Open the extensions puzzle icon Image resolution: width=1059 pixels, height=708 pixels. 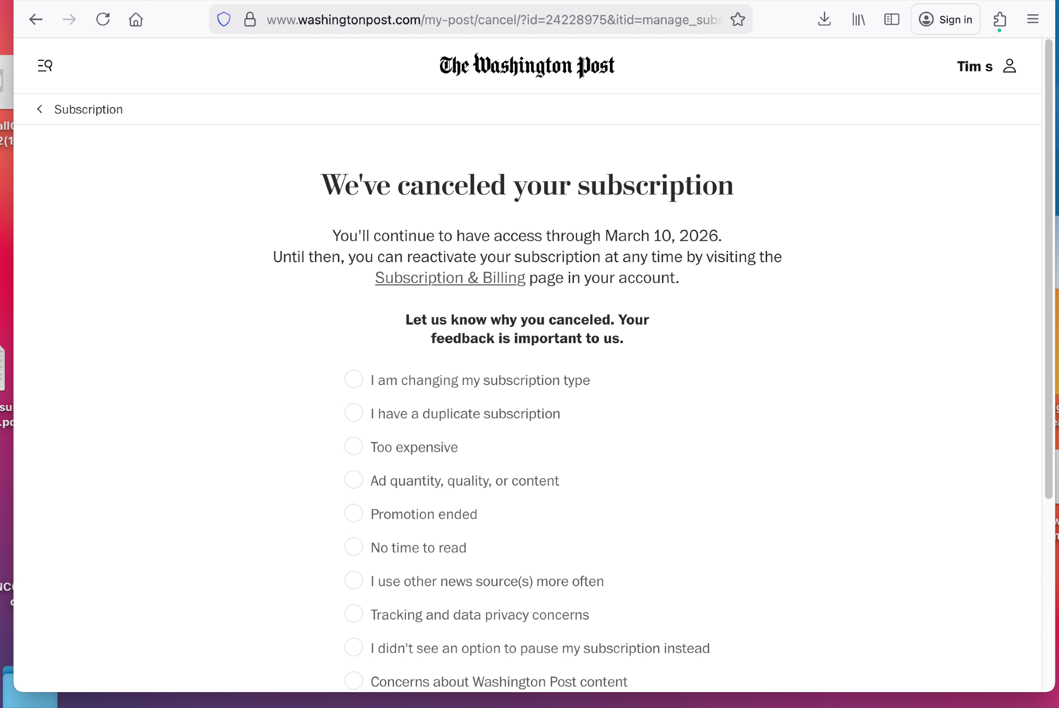[x=1000, y=20]
